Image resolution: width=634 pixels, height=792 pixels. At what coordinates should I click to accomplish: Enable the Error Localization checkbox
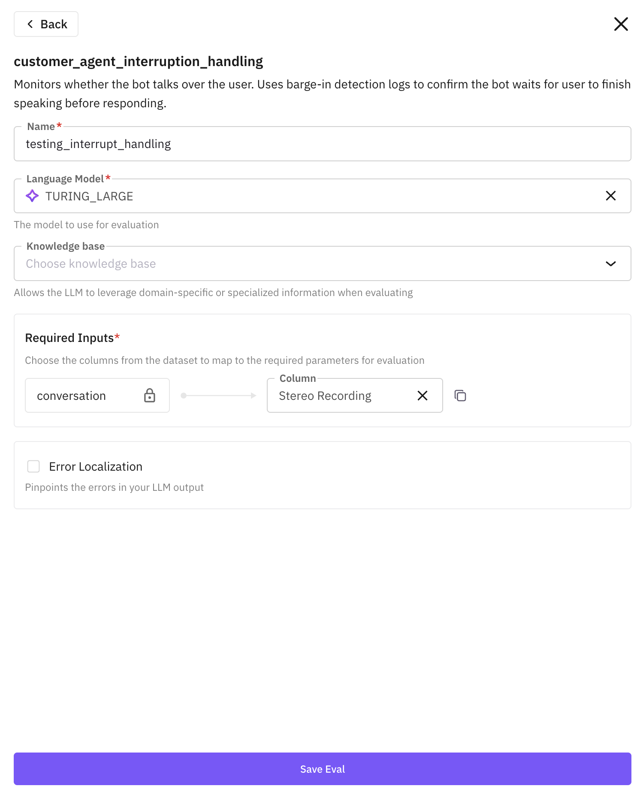[33, 466]
